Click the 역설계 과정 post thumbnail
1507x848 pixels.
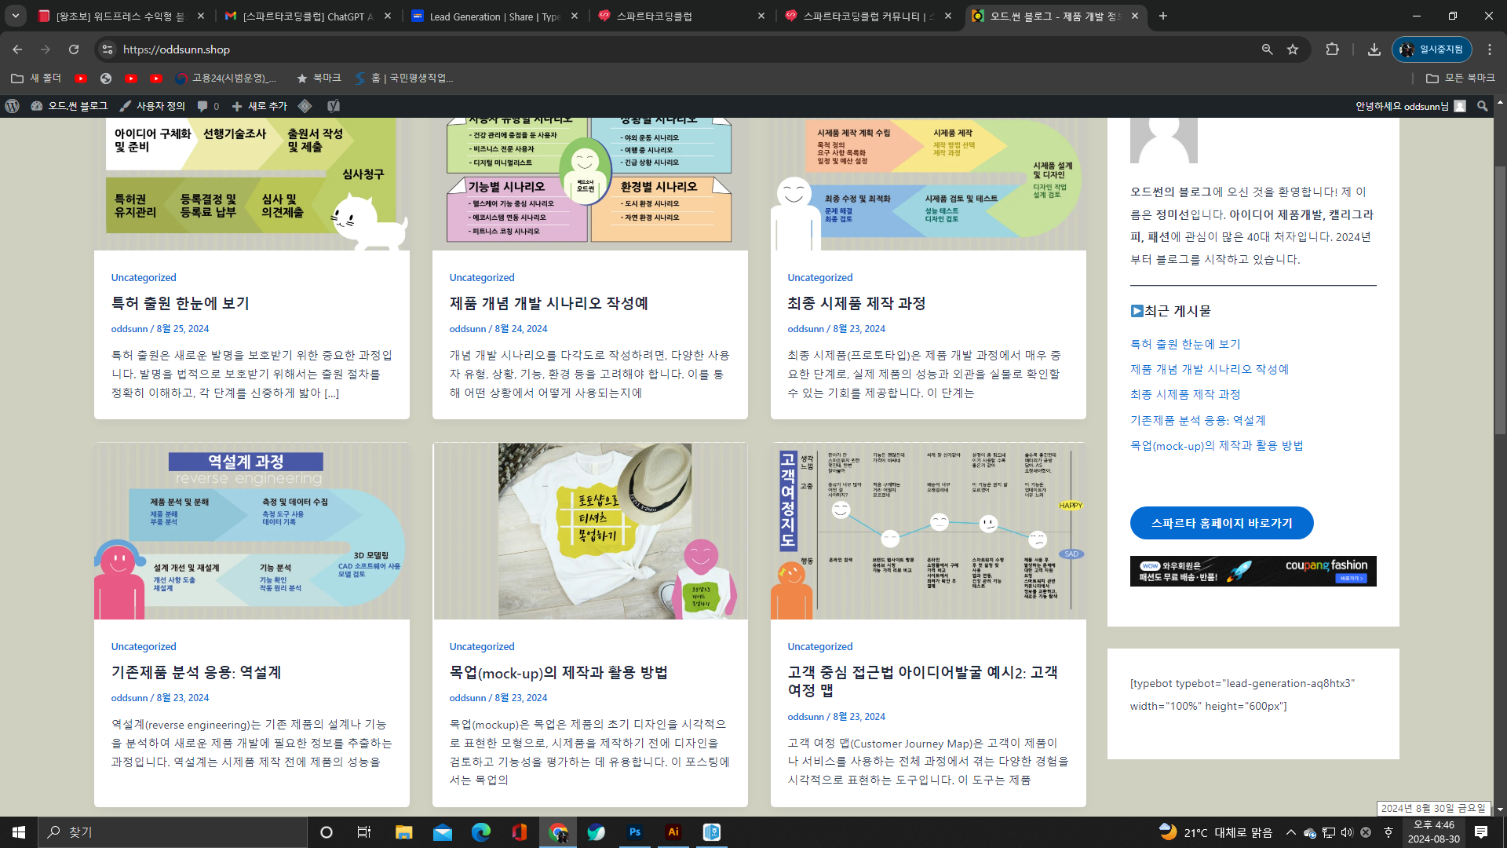point(252,531)
